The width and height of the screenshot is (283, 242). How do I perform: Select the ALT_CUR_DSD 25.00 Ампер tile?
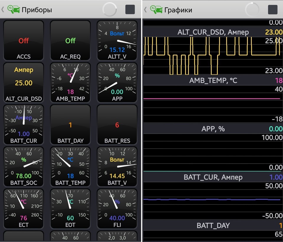(x=24, y=83)
